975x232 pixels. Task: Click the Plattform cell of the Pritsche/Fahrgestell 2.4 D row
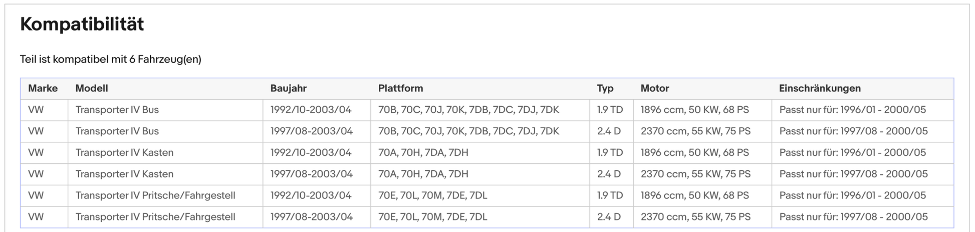(432, 217)
